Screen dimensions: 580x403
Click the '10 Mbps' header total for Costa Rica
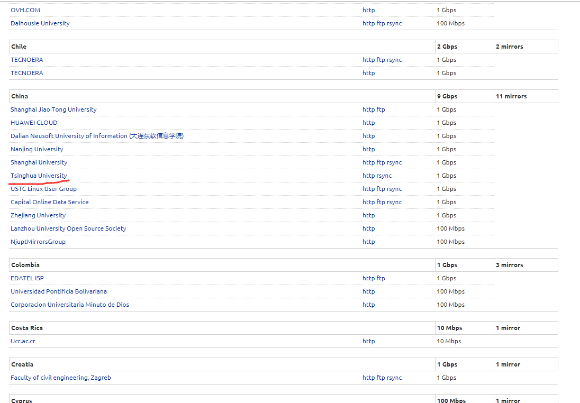450,328
